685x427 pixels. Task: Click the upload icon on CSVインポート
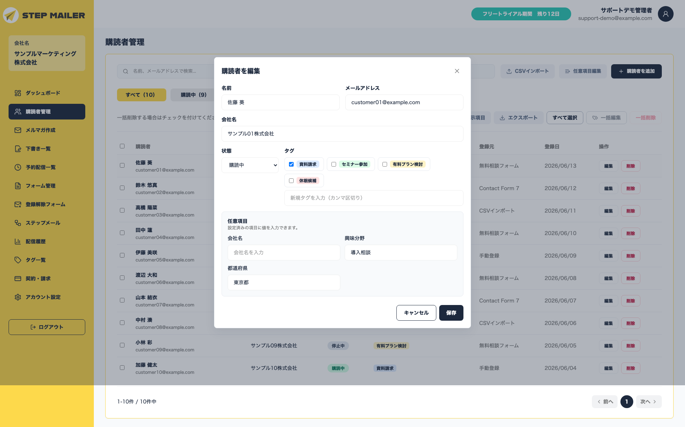(509, 71)
